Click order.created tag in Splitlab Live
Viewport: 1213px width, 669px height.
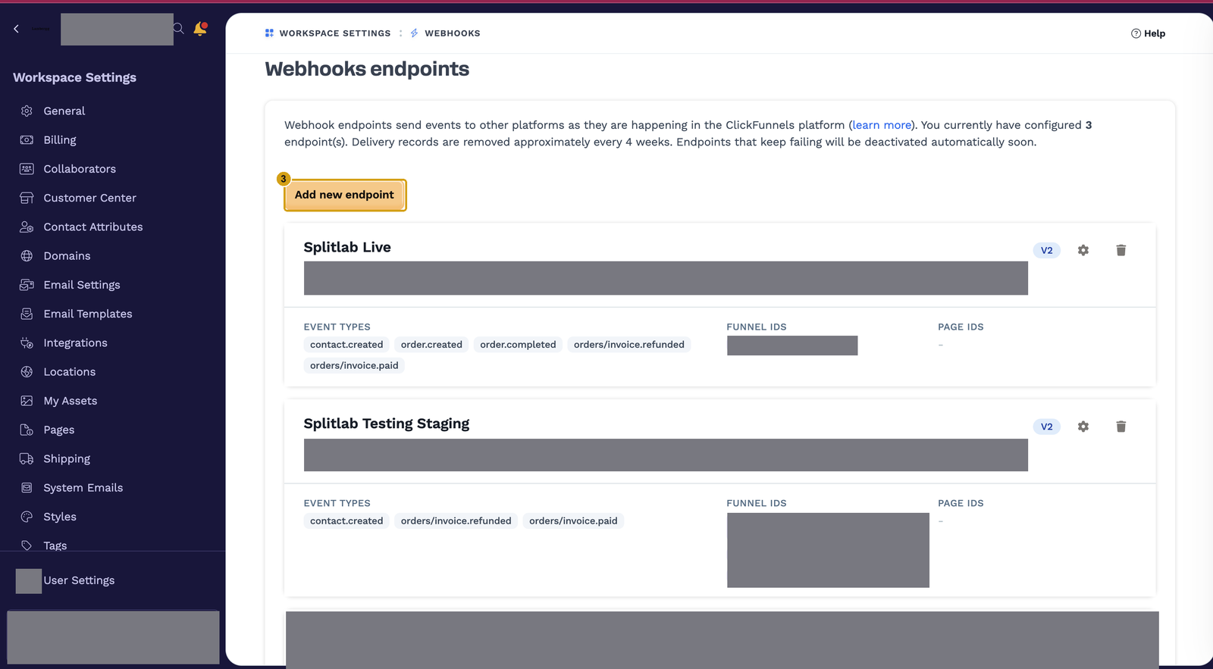[431, 345]
